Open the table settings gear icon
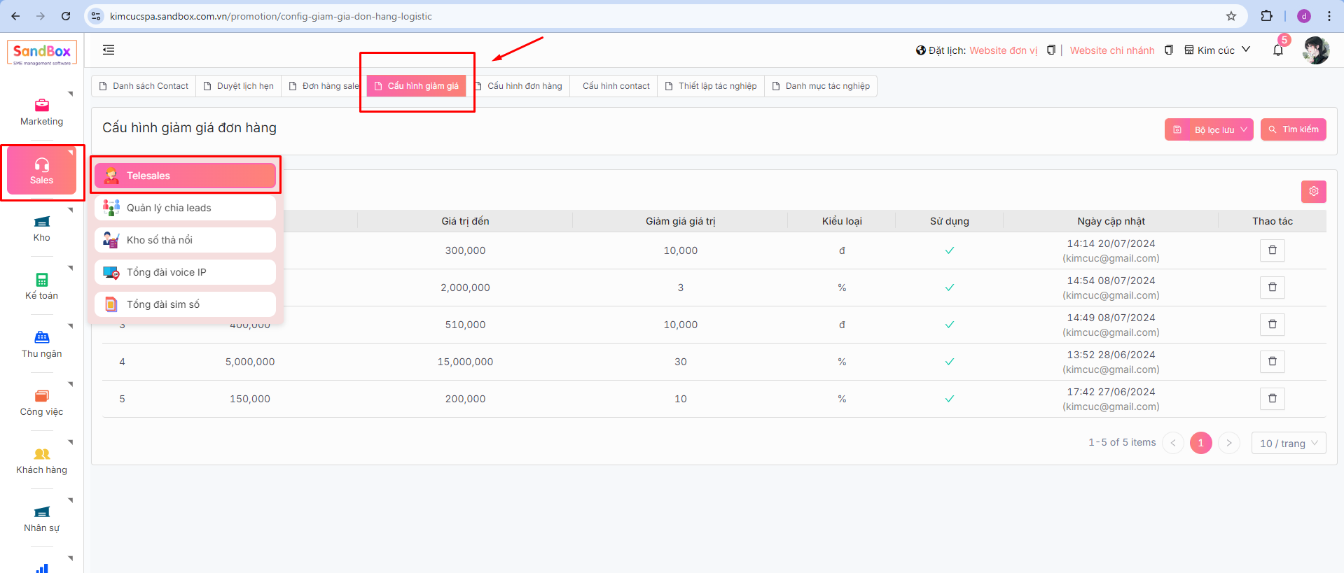Screen dimensions: 1344x573 (1313, 192)
